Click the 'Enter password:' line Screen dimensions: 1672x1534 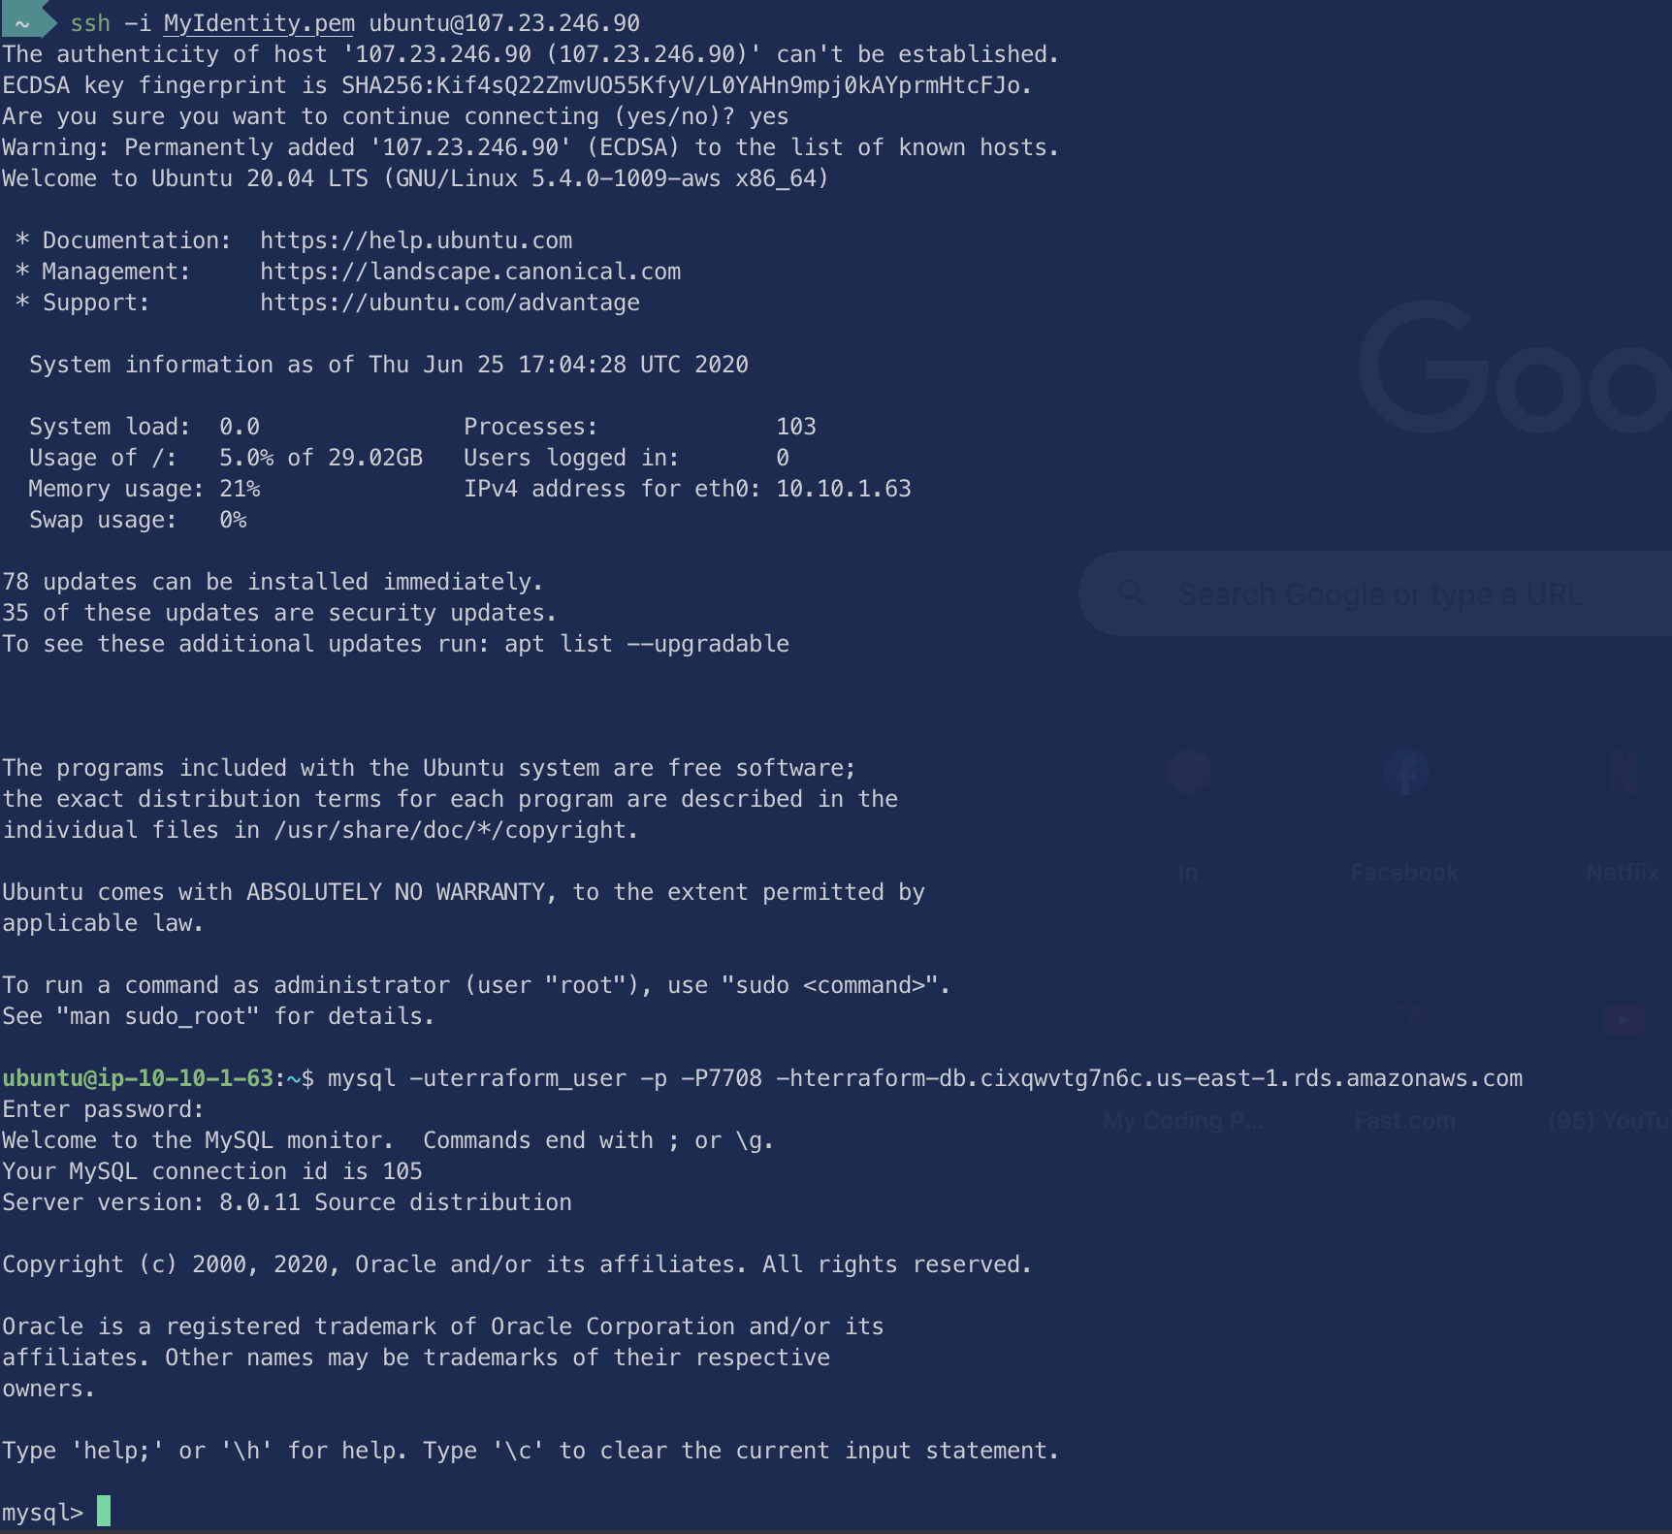(x=104, y=1109)
